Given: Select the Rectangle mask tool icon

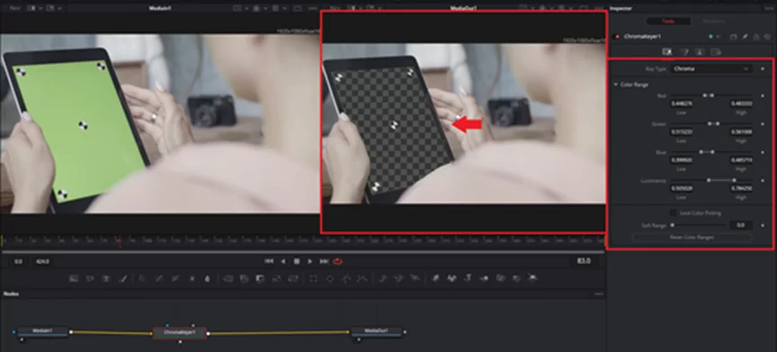Looking at the screenshot, I should (314, 278).
